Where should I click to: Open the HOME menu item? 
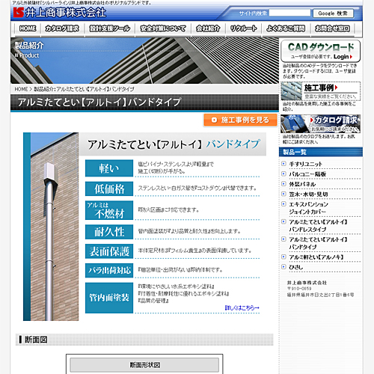pos(28,28)
